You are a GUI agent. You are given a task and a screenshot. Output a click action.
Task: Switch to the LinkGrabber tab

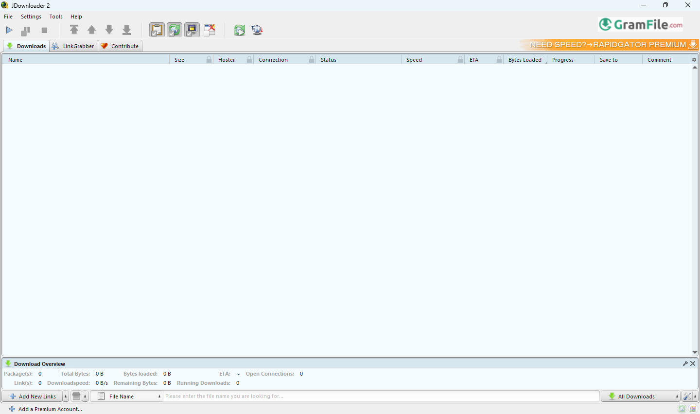pyautogui.click(x=73, y=46)
